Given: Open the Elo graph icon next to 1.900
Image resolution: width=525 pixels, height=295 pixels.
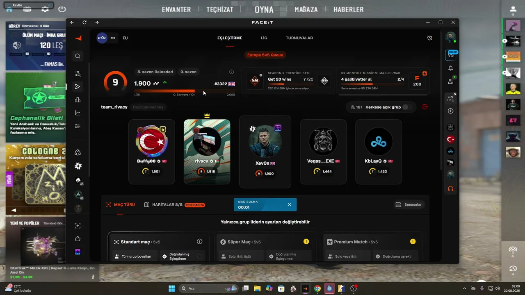Looking at the screenshot, I should [156, 83].
